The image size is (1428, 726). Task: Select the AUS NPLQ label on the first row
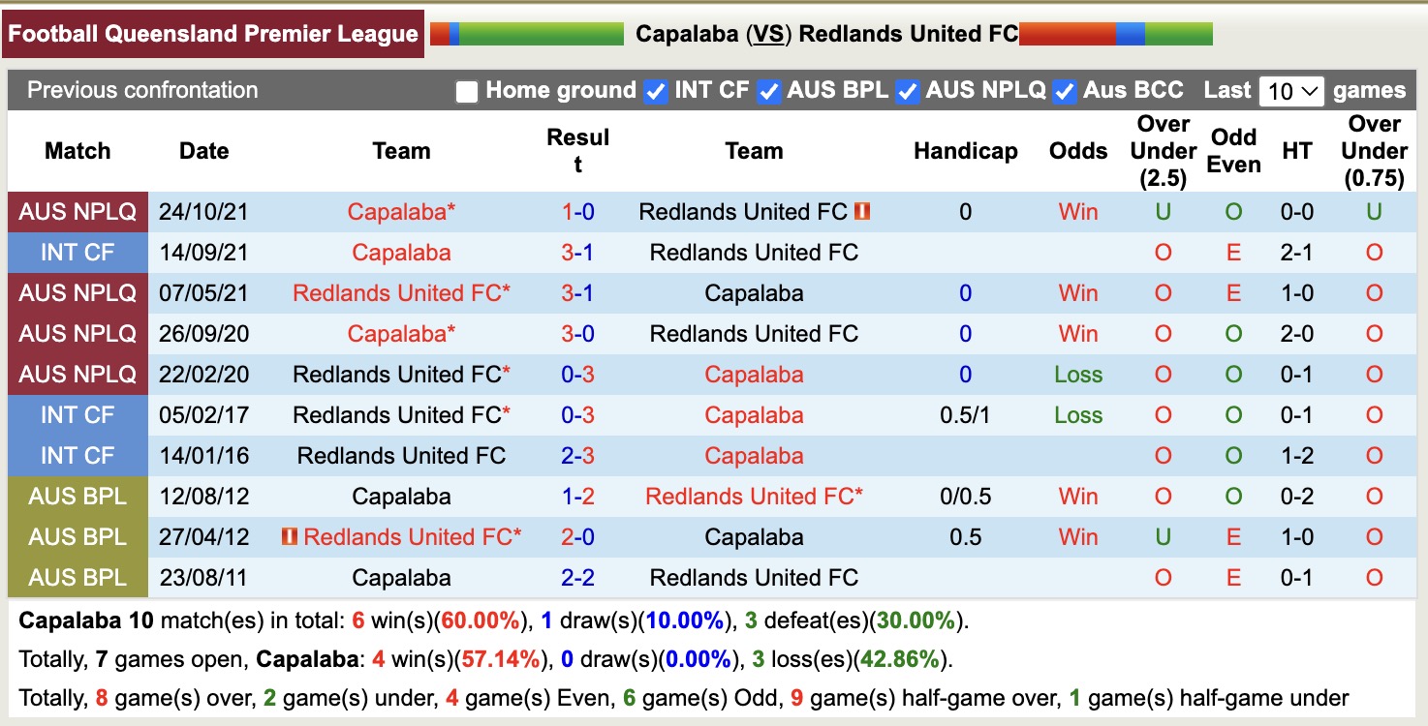(x=78, y=211)
